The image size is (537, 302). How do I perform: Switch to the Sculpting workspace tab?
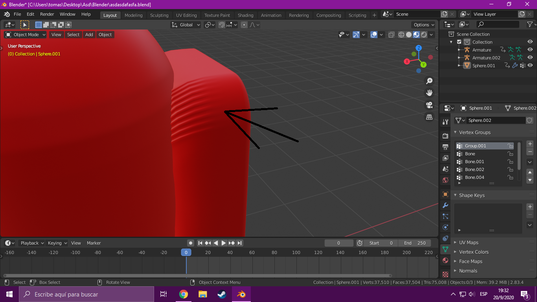(159, 15)
